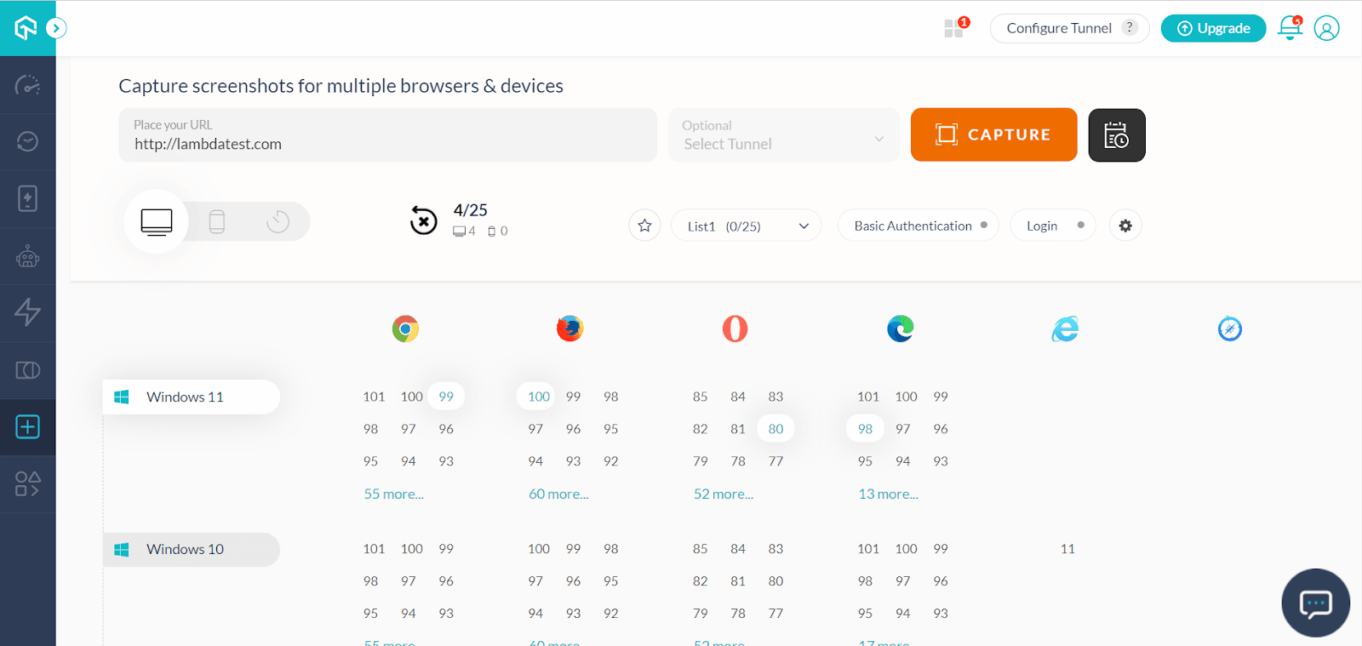Expand '52 more...' Opera versions on Windows 11
Image resolution: width=1362 pixels, height=646 pixels.
click(724, 494)
